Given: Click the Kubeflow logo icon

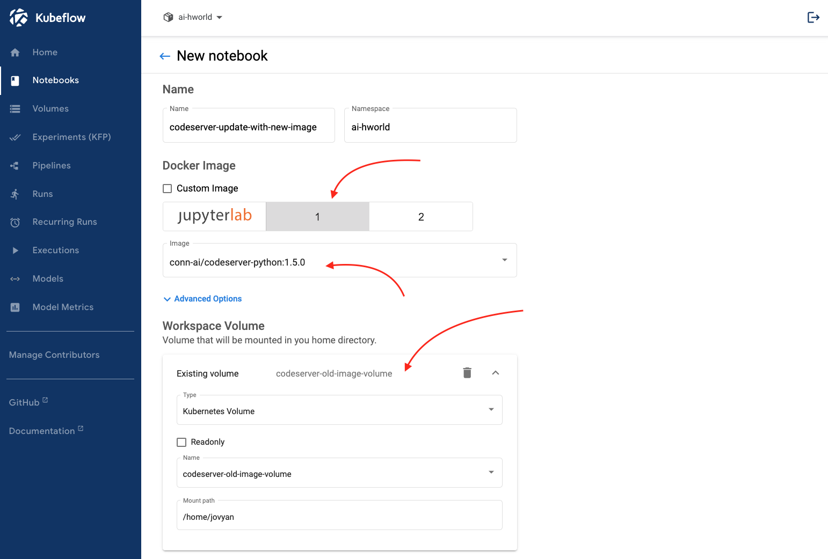Looking at the screenshot, I should click(x=18, y=18).
